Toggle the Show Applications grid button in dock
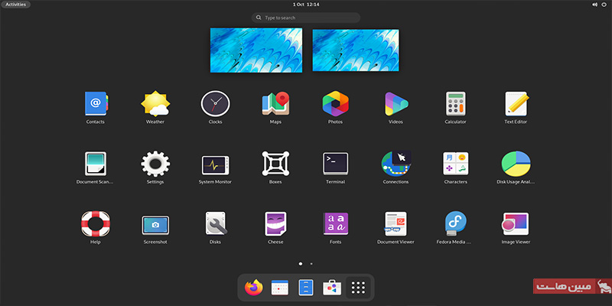 (357, 288)
